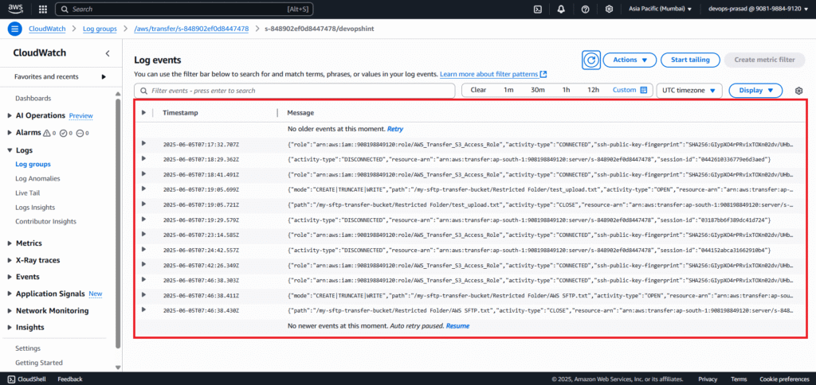Open Dashboards in sidebar
Screen dimensions: 816x385
point(33,98)
